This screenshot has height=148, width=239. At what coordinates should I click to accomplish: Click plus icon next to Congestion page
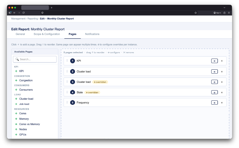16,80
